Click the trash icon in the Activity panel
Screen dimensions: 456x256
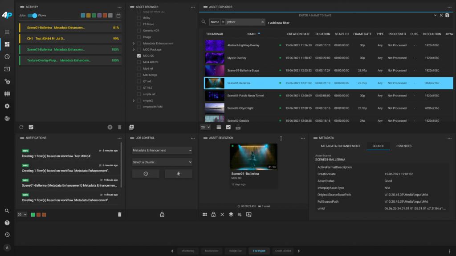(119, 127)
